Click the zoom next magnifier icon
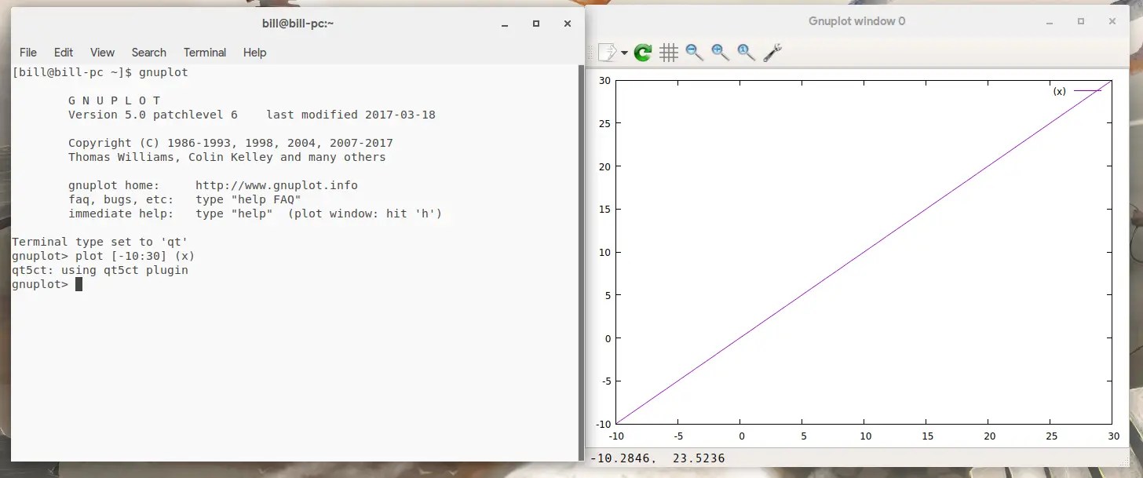The height and width of the screenshot is (478, 1143). (x=719, y=52)
